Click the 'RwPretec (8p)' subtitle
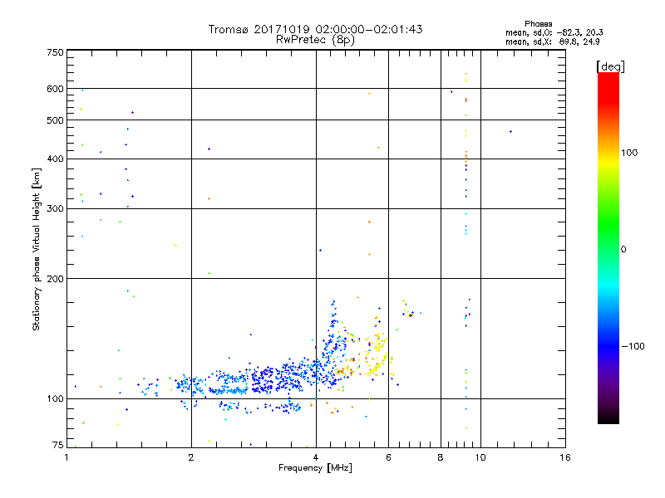The image size is (665, 498). tap(315, 40)
